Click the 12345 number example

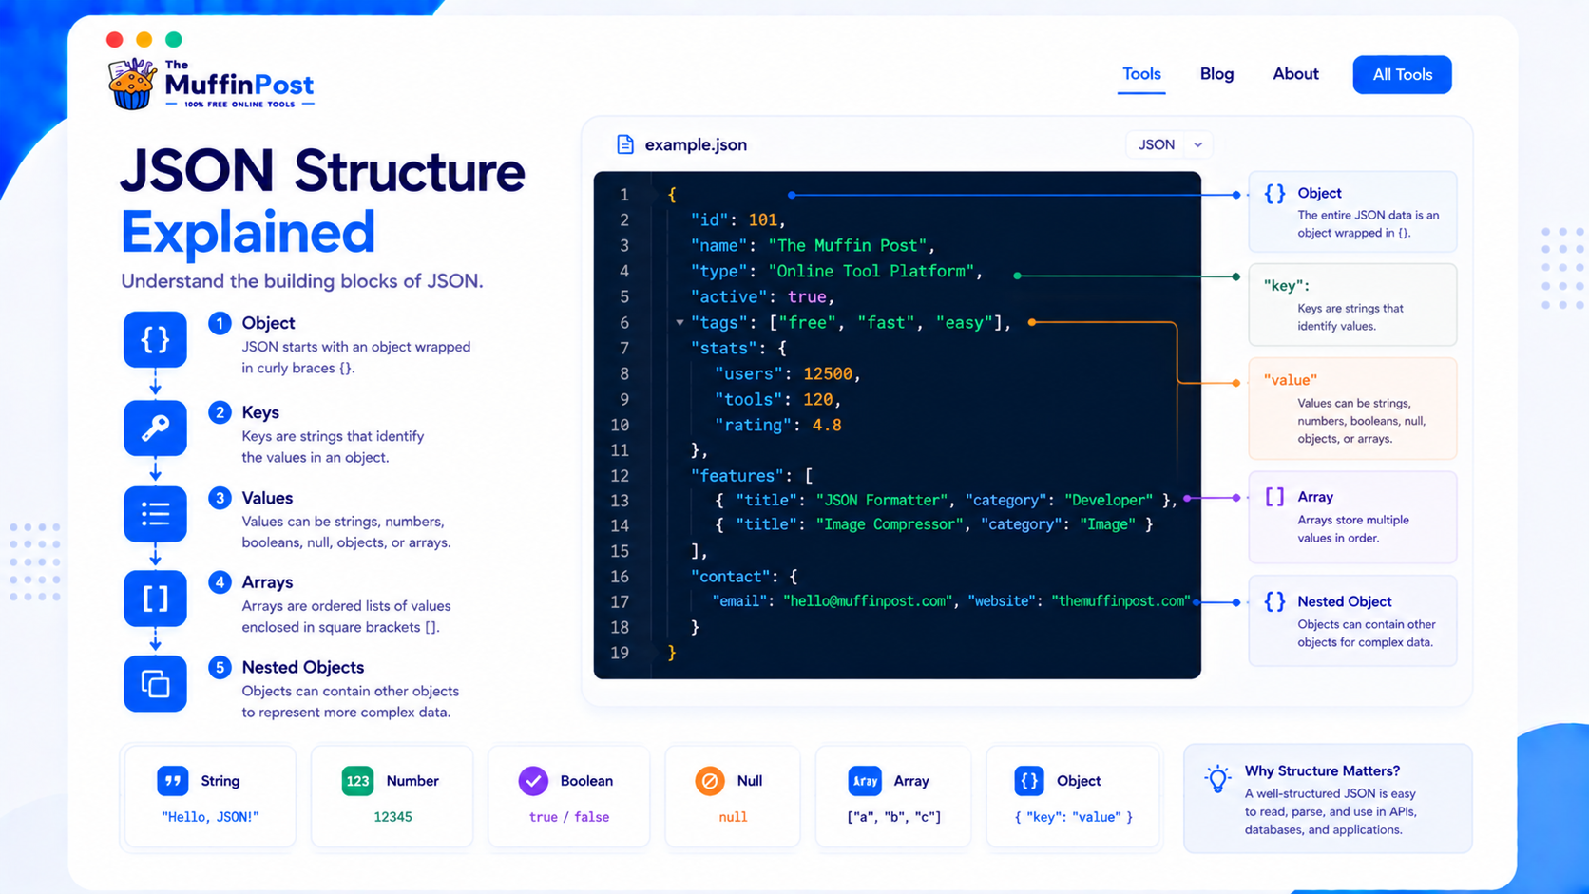pyautogui.click(x=392, y=817)
